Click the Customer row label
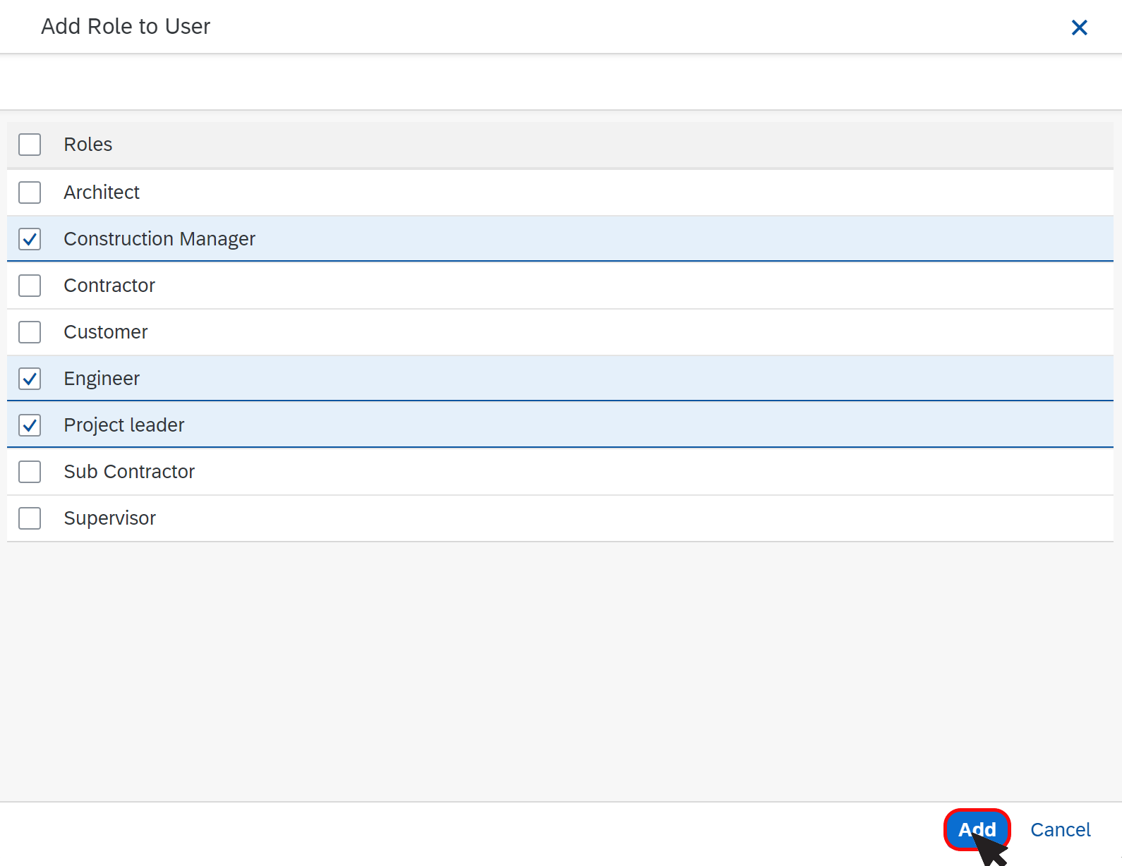This screenshot has height=866, width=1122. click(106, 331)
